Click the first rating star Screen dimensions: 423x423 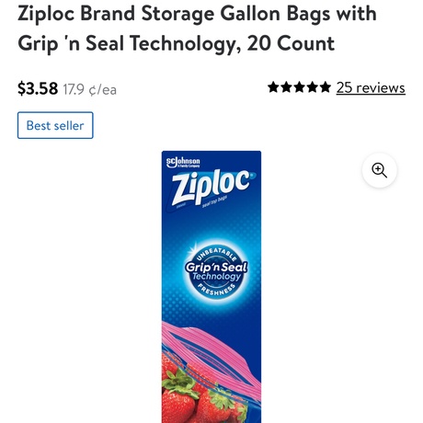[x=273, y=87]
